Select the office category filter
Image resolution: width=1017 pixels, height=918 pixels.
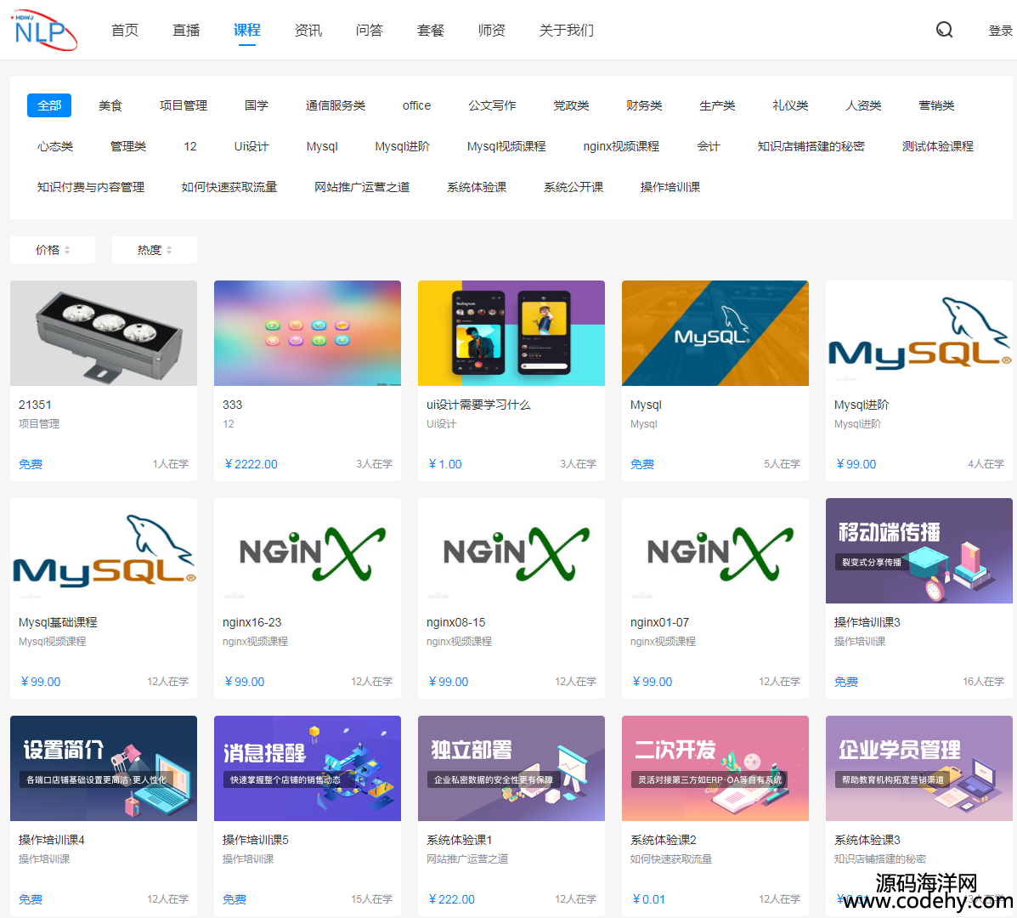pos(416,105)
